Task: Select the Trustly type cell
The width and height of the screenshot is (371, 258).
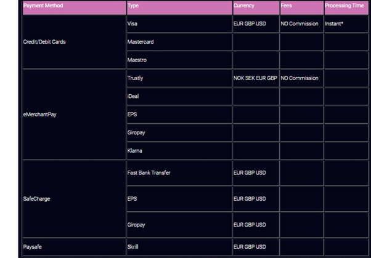Action: pos(179,78)
